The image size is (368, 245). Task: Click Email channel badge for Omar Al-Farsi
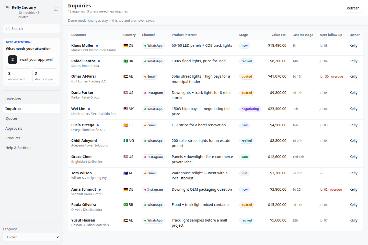click(150, 77)
